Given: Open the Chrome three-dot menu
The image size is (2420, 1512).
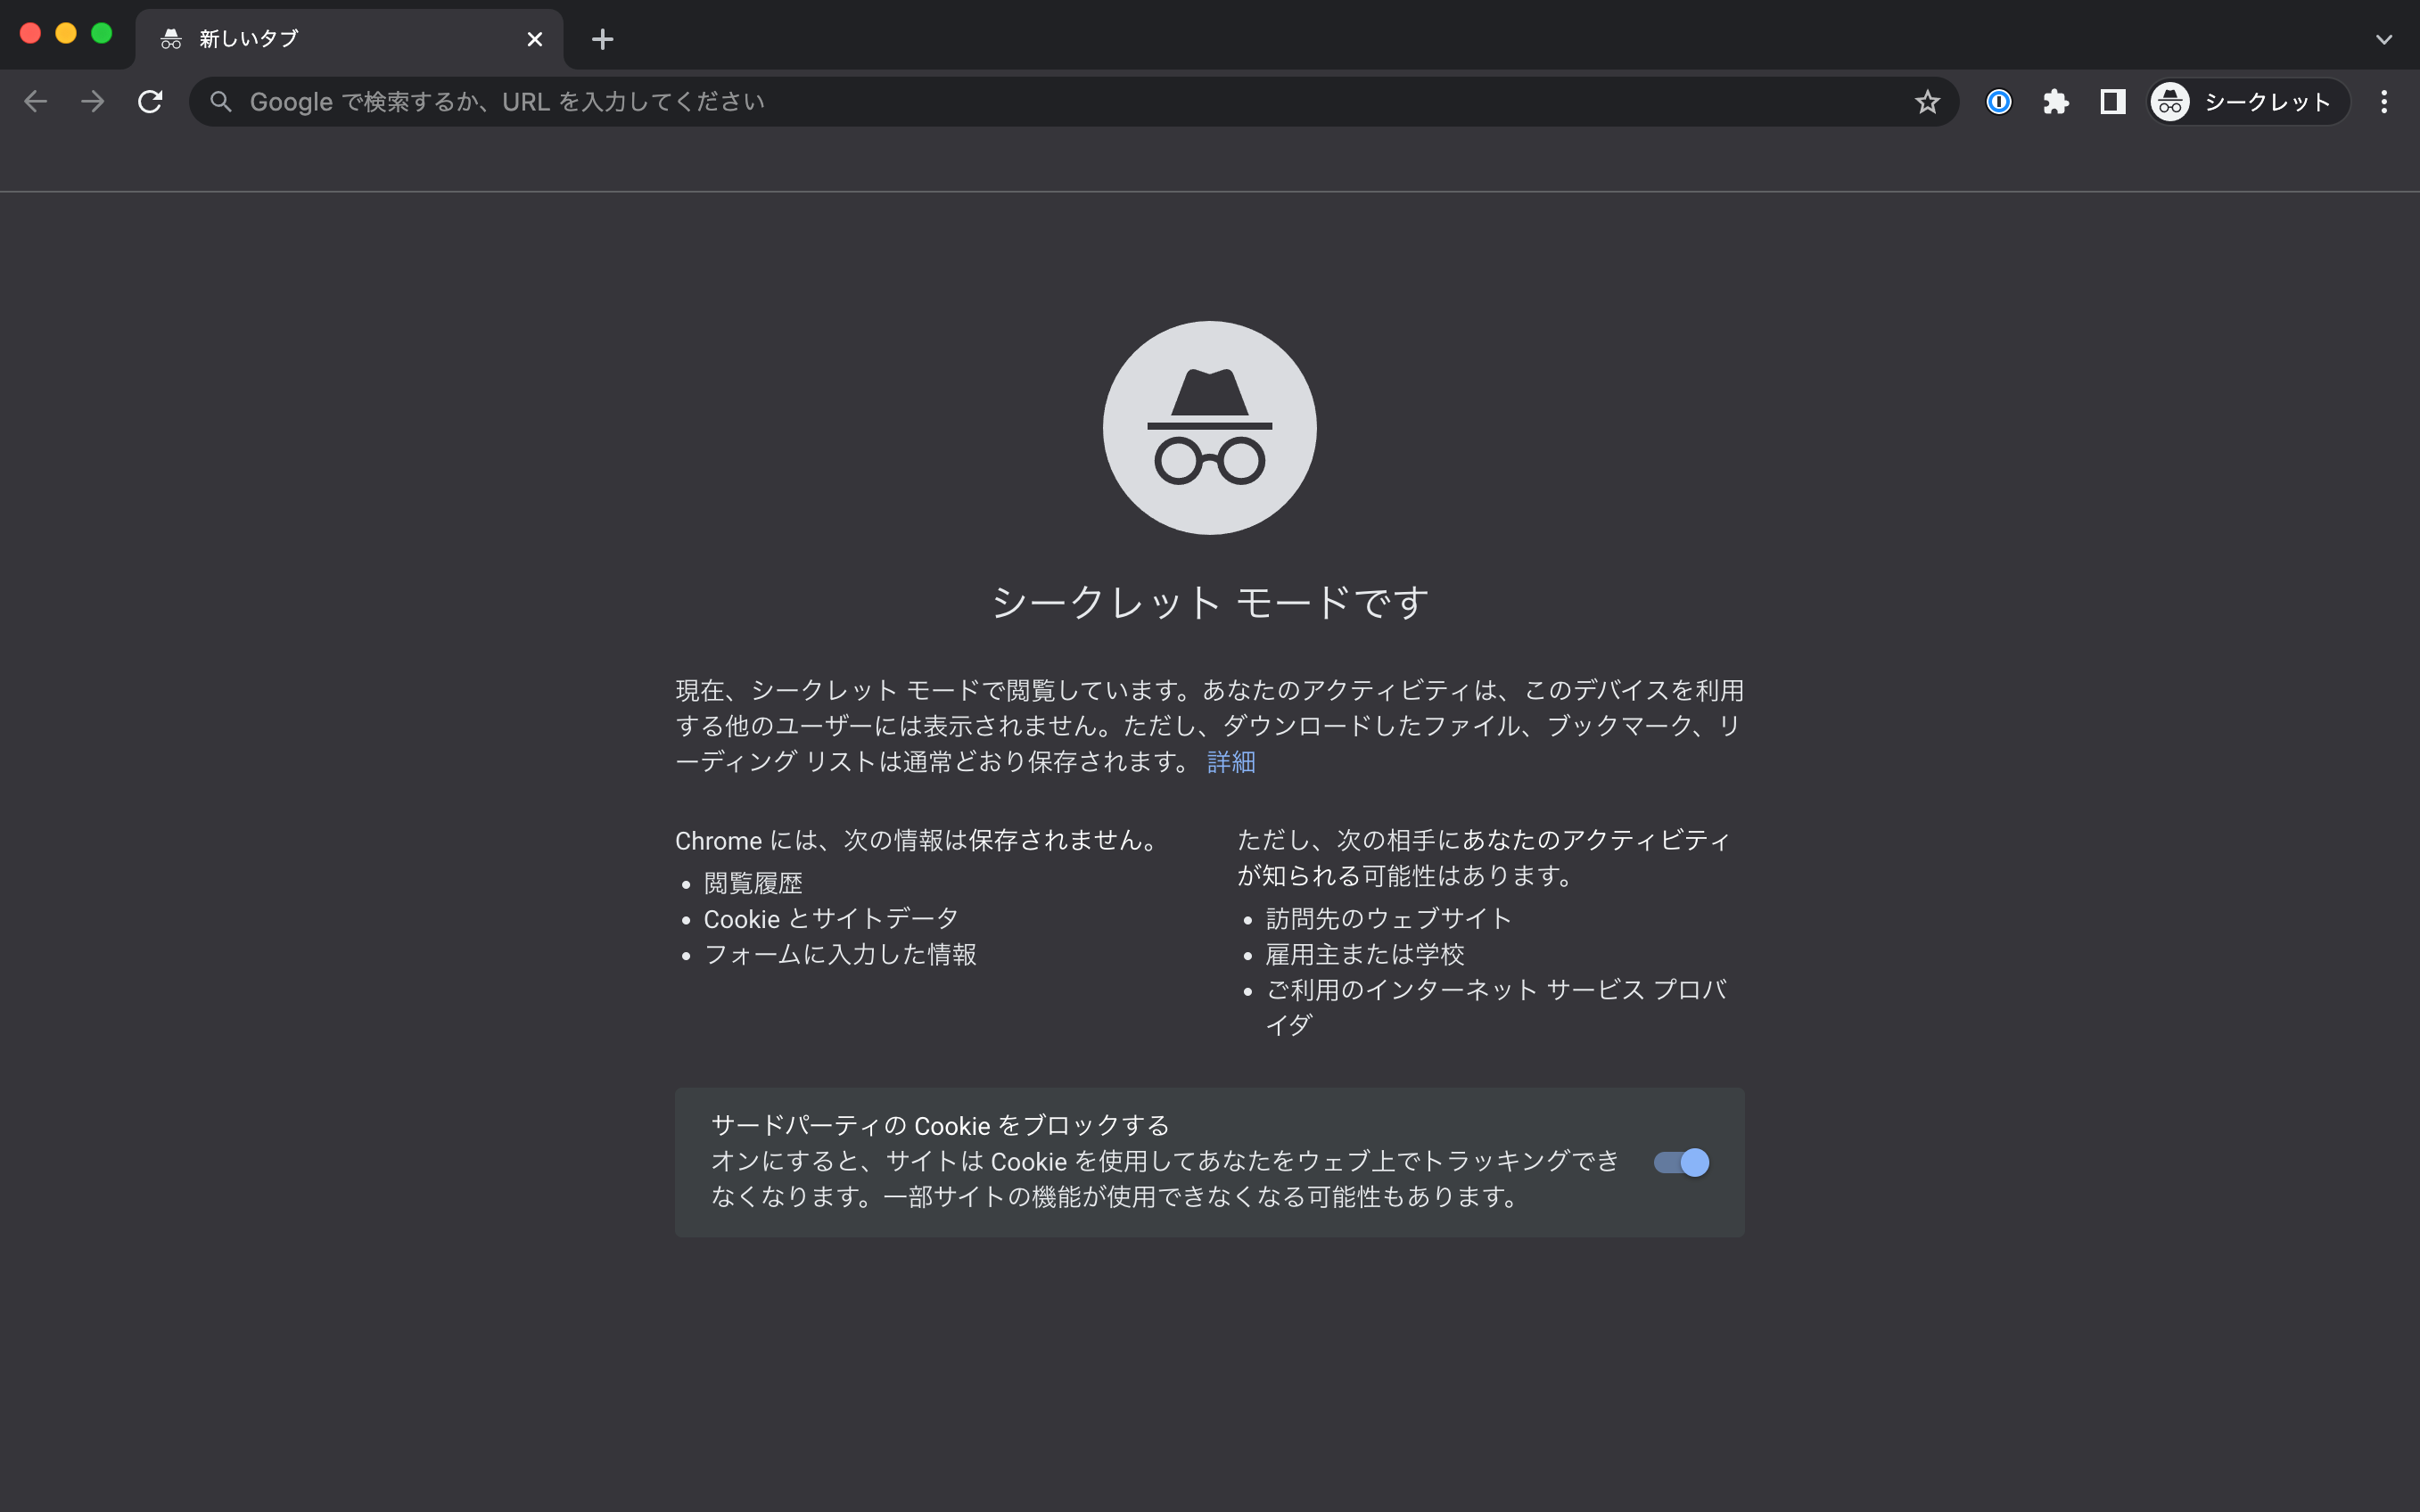Looking at the screenshot, I should pyautogui.click(x=2384, y=101).
